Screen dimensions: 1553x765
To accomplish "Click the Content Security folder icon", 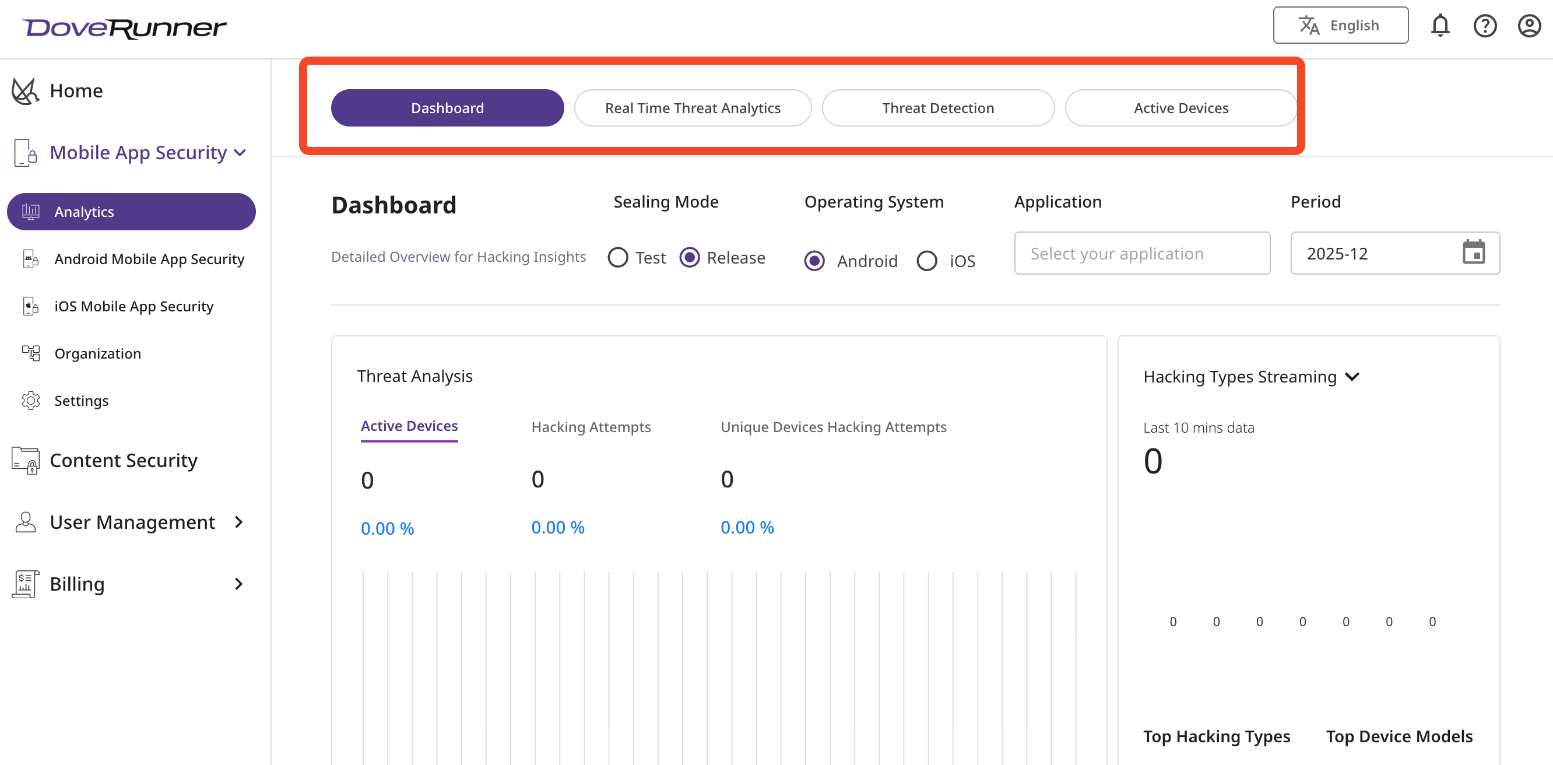I will (25, 461).
